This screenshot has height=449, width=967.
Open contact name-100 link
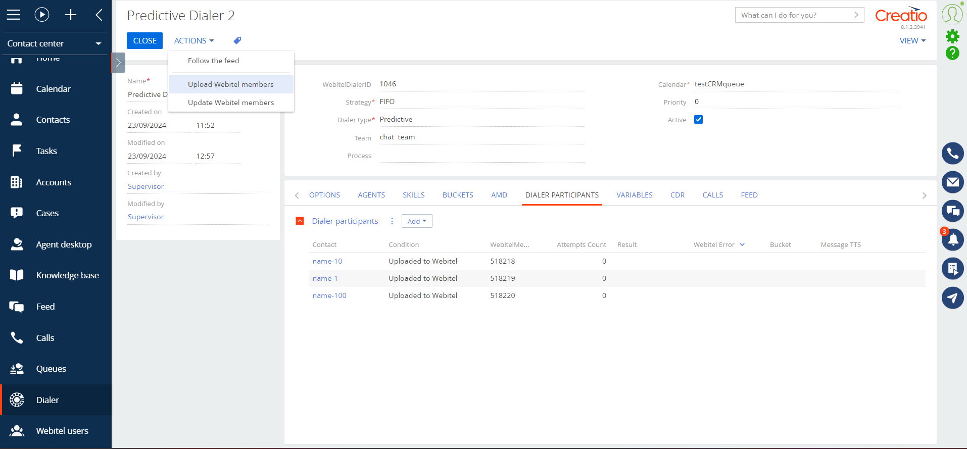tap(329, 295)
